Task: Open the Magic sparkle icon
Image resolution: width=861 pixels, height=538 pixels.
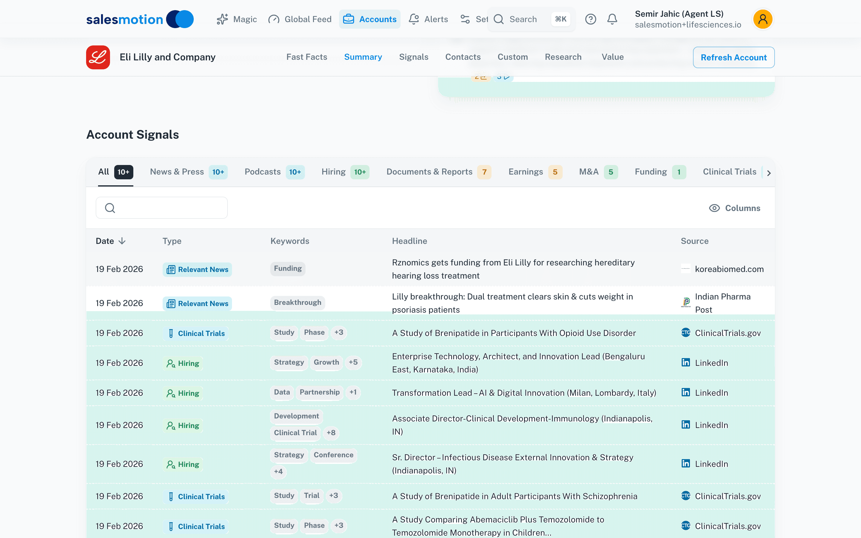Action: (222, 19)
